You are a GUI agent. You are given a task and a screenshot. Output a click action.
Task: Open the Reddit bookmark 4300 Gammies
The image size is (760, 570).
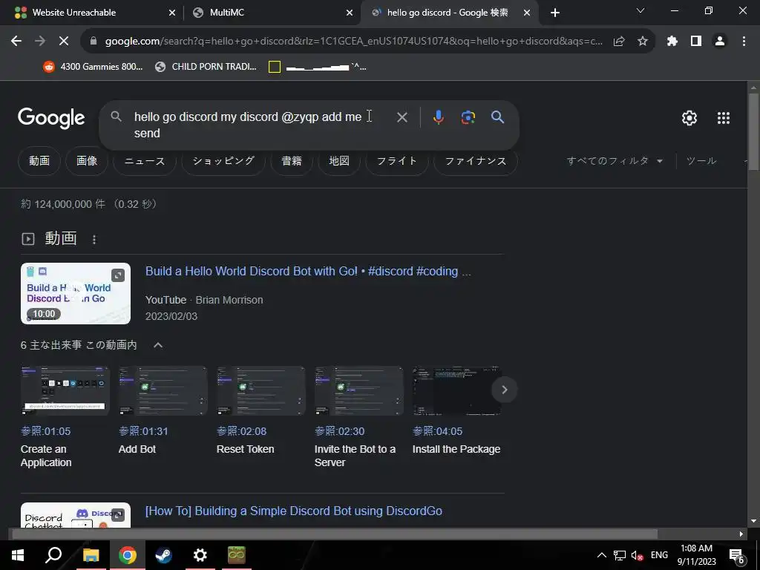pos(93,67)
